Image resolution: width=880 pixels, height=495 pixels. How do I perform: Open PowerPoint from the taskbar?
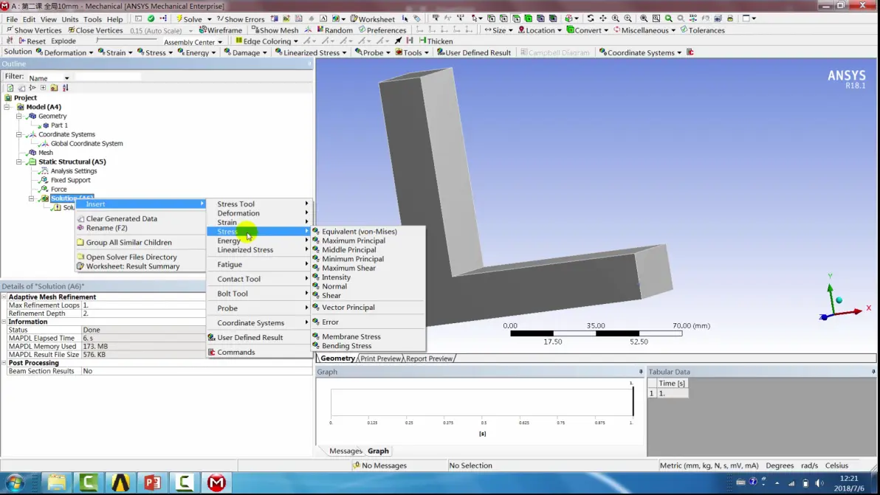click(x=152, y=482)
